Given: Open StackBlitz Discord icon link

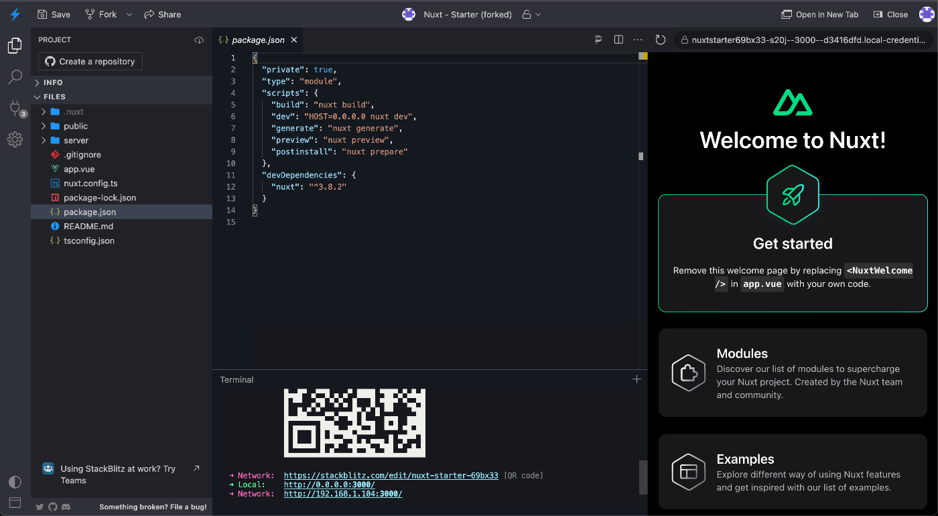Looking at the screenshot, I should pyautogui.click(x=66, y=507).
